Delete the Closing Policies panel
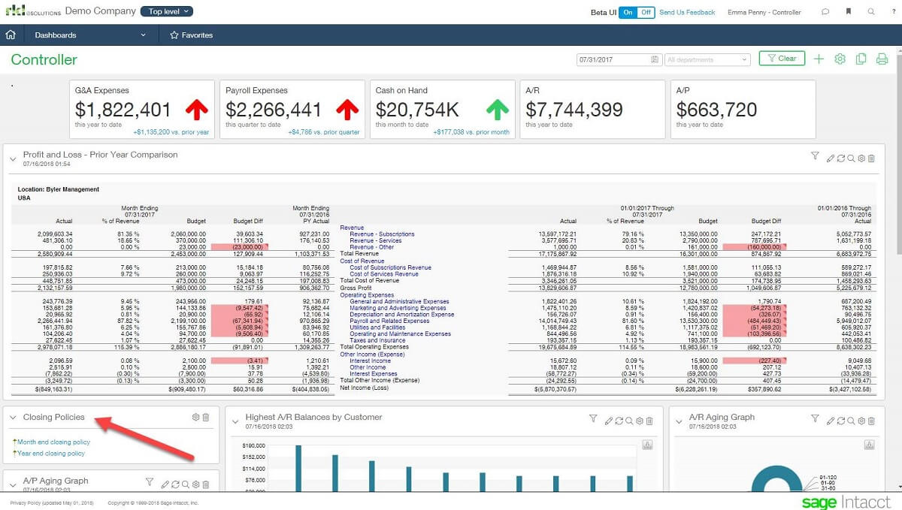The width and height of the screenshot is (902, 510). tap(206, 417)
